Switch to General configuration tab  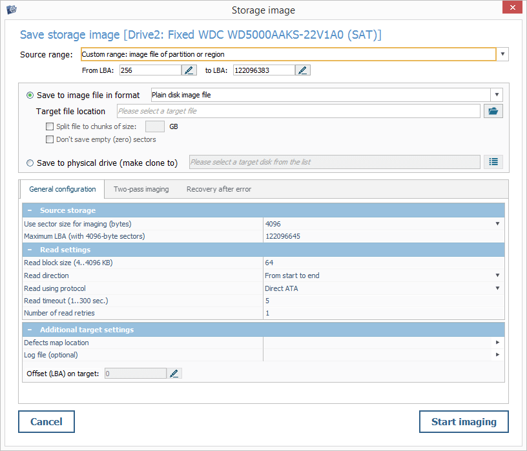(x=63, y=189)
